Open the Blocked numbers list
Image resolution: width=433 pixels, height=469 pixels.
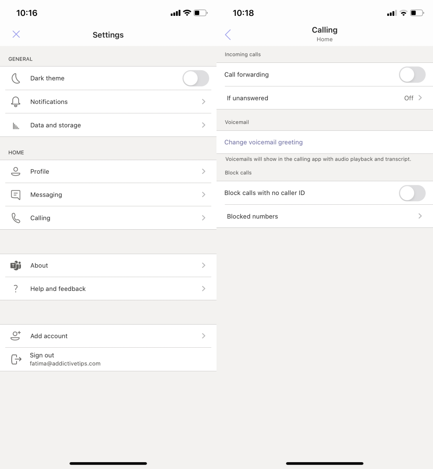(325, 216)
